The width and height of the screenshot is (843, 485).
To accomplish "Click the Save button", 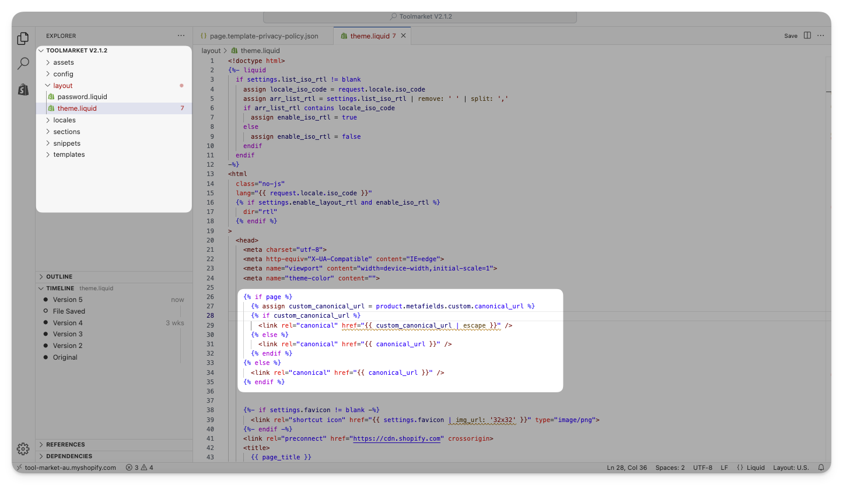I will [x=790, y=36].
